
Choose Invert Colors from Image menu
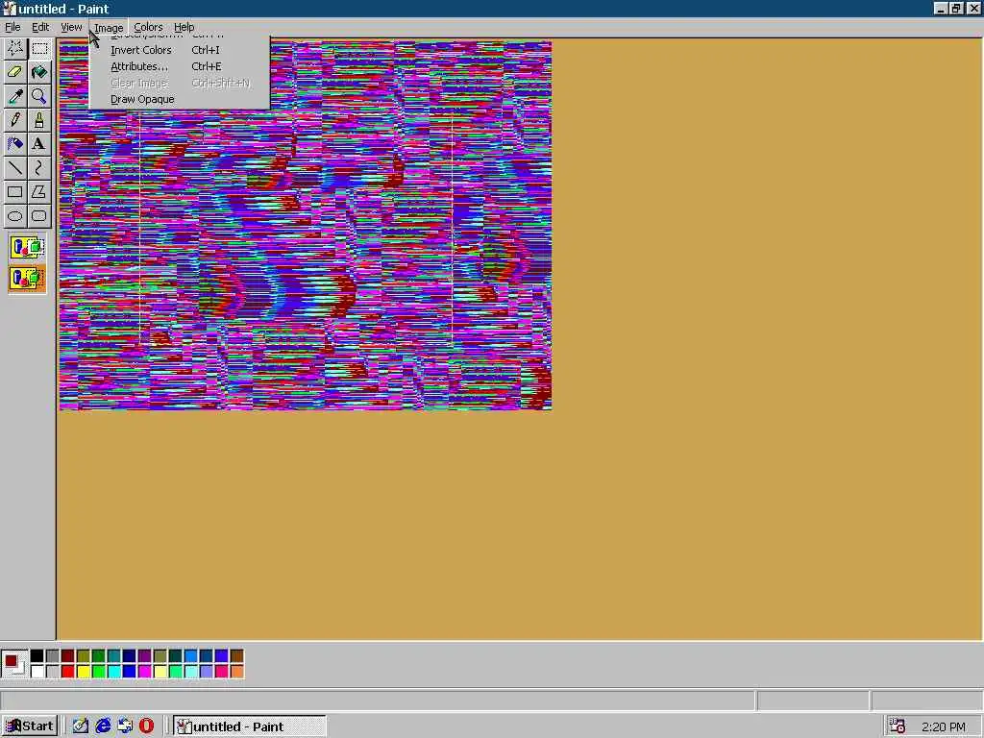(180, 50)
